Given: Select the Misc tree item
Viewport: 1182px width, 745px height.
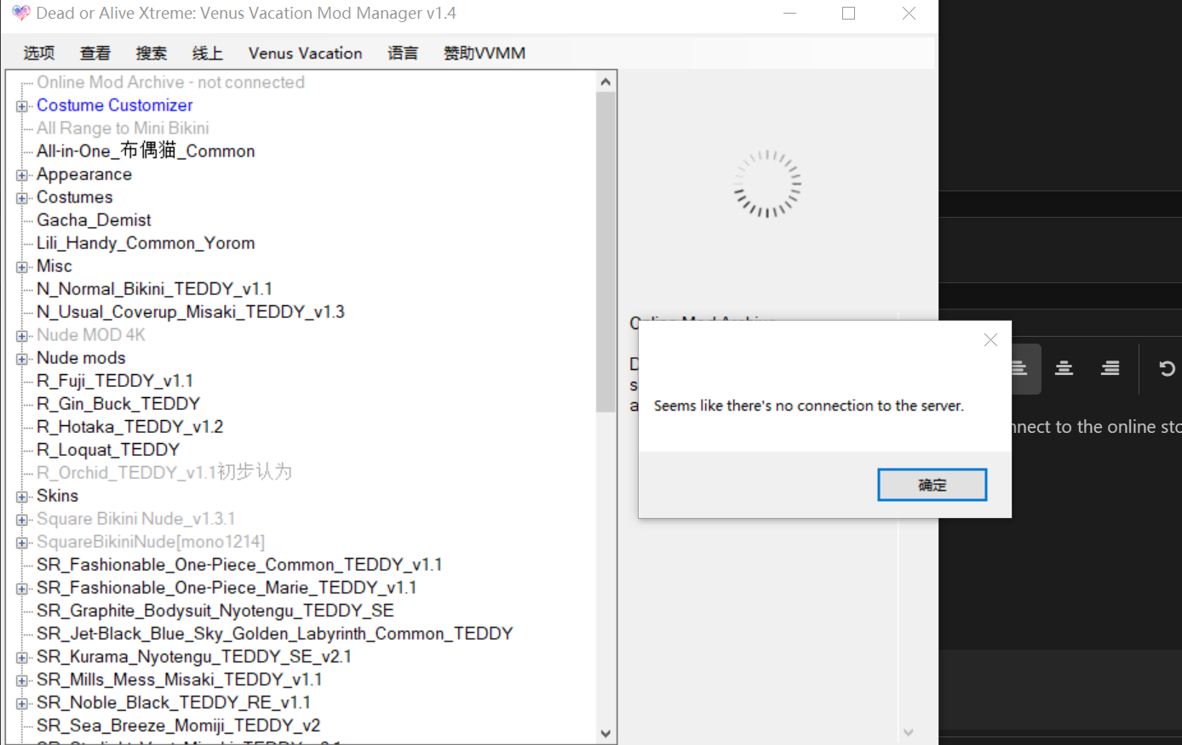Looking at the screenshot, I should pyautogui.click(x=55, y=266).
